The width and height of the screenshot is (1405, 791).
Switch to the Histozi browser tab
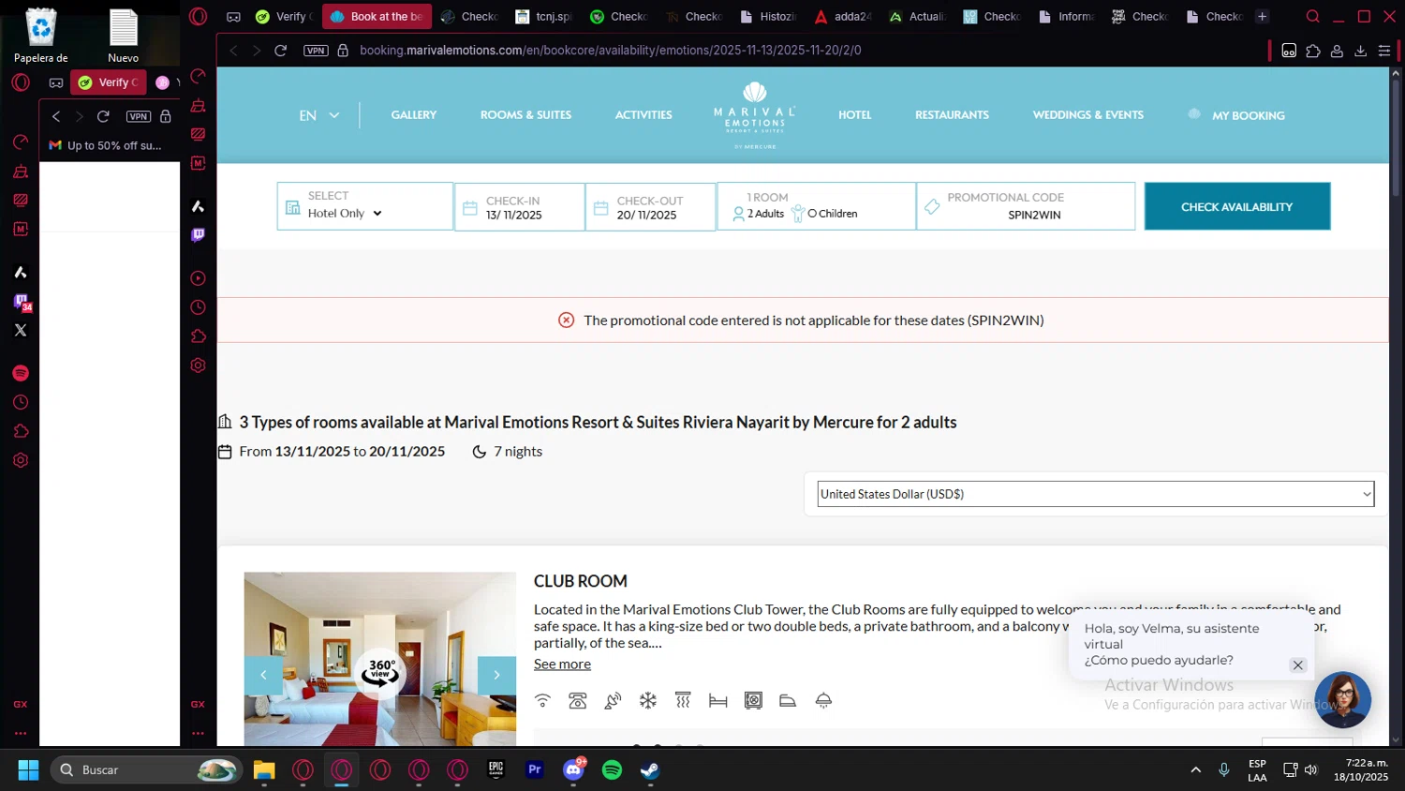pos(768,16)
